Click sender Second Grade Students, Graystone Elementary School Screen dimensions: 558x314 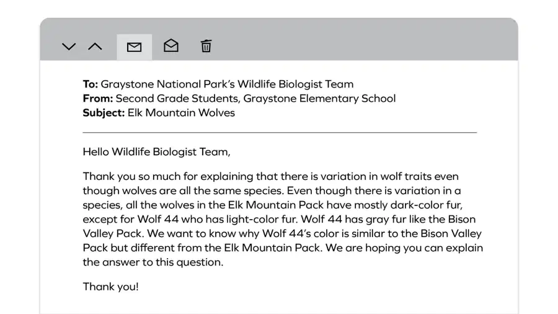coord(255,99)
